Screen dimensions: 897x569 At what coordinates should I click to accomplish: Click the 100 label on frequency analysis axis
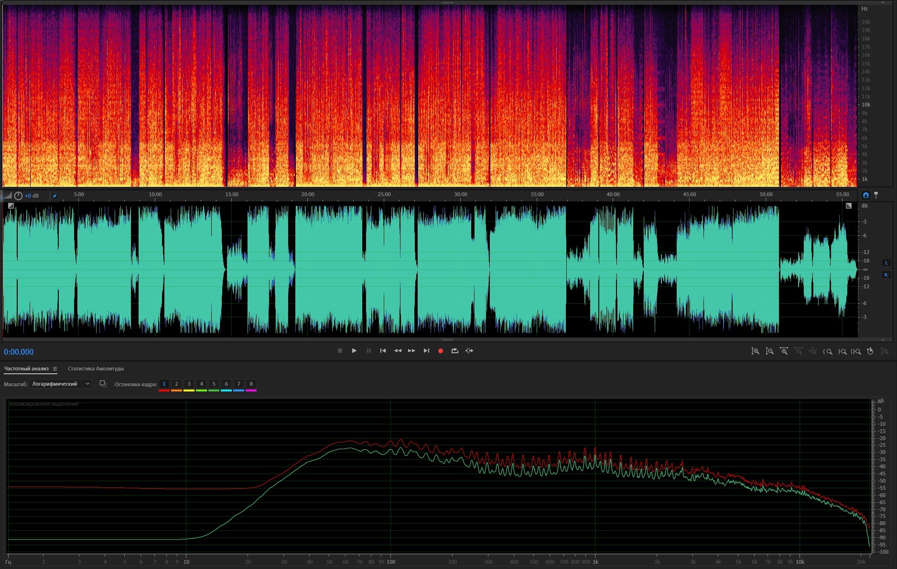point(391,562)
